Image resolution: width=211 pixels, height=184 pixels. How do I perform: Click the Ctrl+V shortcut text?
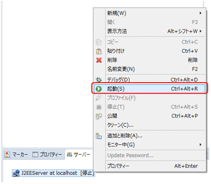click(x=190, y=51)
